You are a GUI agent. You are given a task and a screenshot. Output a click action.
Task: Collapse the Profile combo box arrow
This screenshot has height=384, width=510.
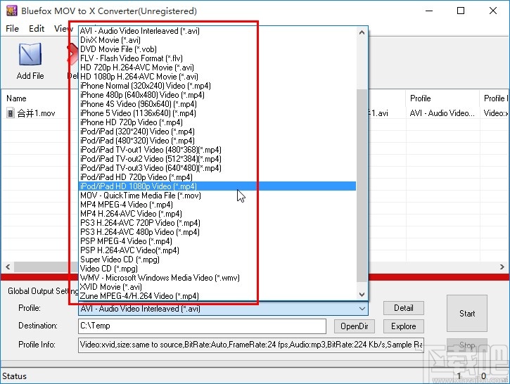[x=362, y=308]
